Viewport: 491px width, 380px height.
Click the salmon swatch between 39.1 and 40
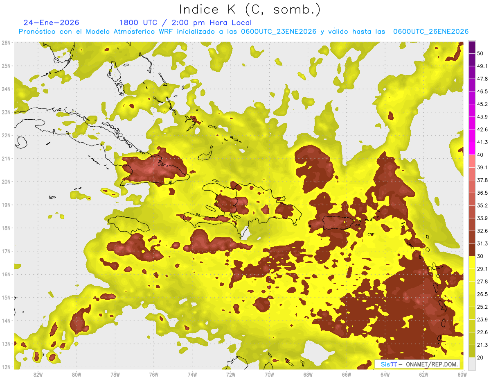(x=472, y=161)
